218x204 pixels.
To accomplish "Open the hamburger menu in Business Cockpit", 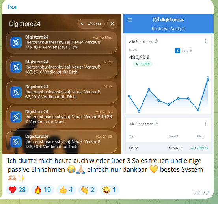I will coord(130,20).
